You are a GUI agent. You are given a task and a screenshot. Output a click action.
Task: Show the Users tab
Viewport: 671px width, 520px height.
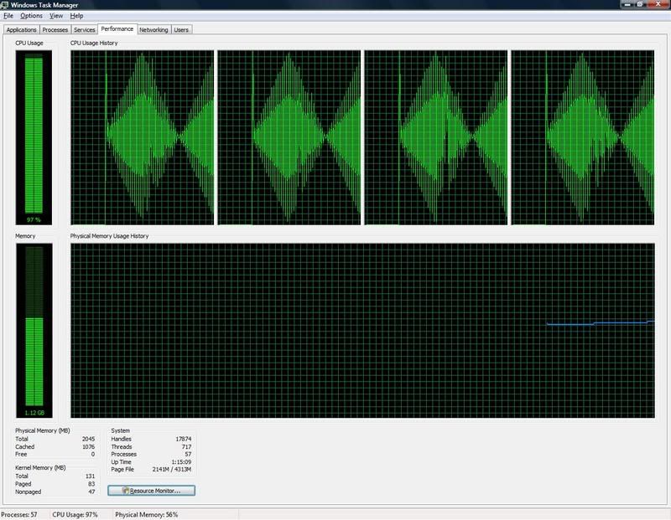click(181, 30)
